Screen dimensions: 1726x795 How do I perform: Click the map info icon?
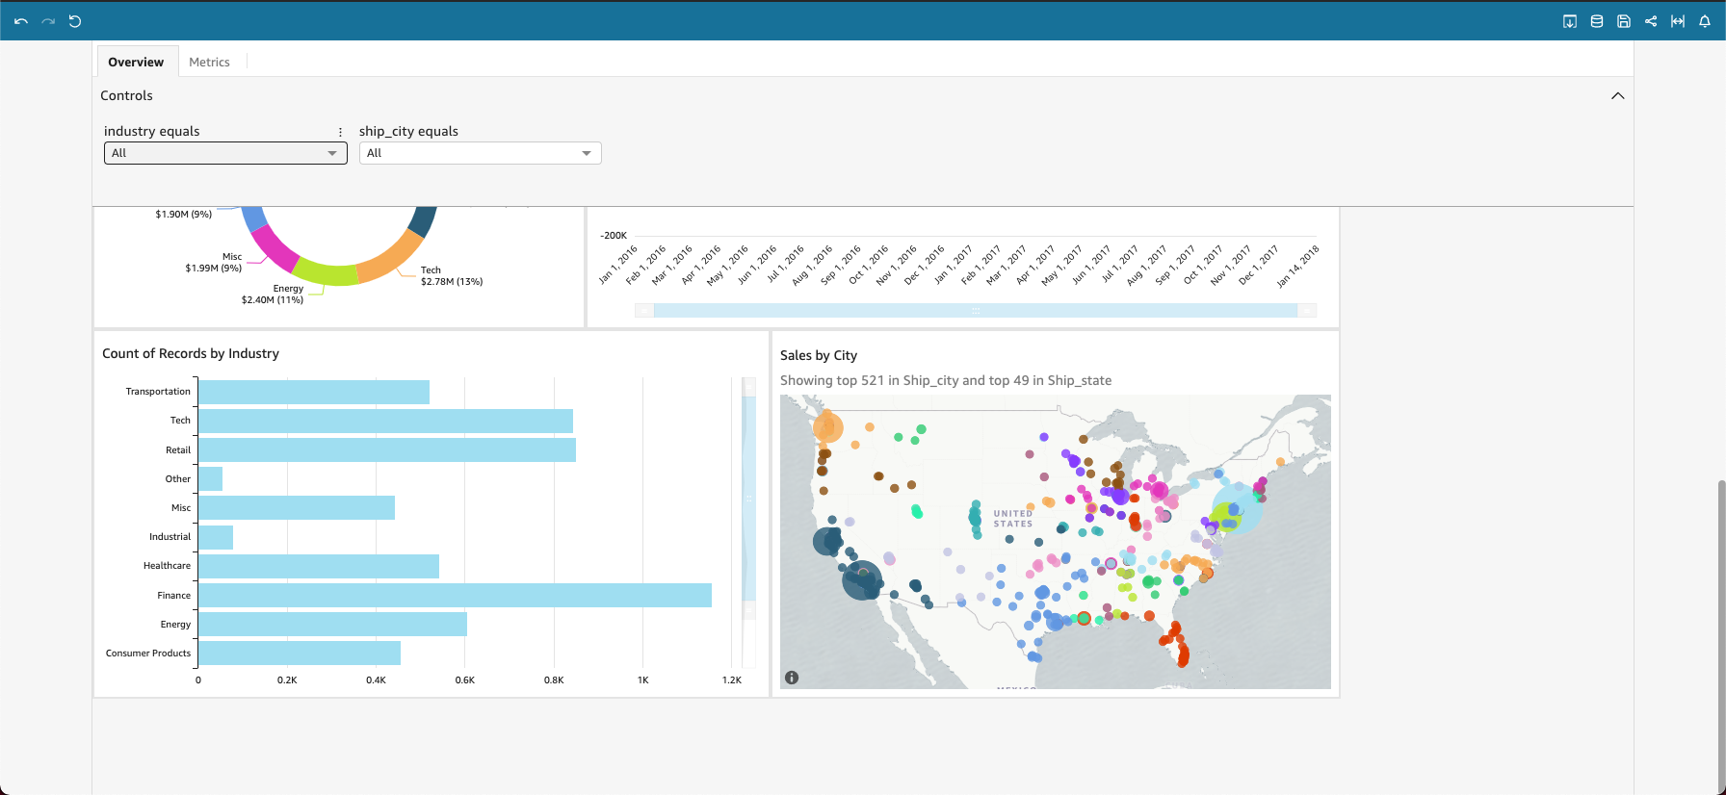click(792, 678)
